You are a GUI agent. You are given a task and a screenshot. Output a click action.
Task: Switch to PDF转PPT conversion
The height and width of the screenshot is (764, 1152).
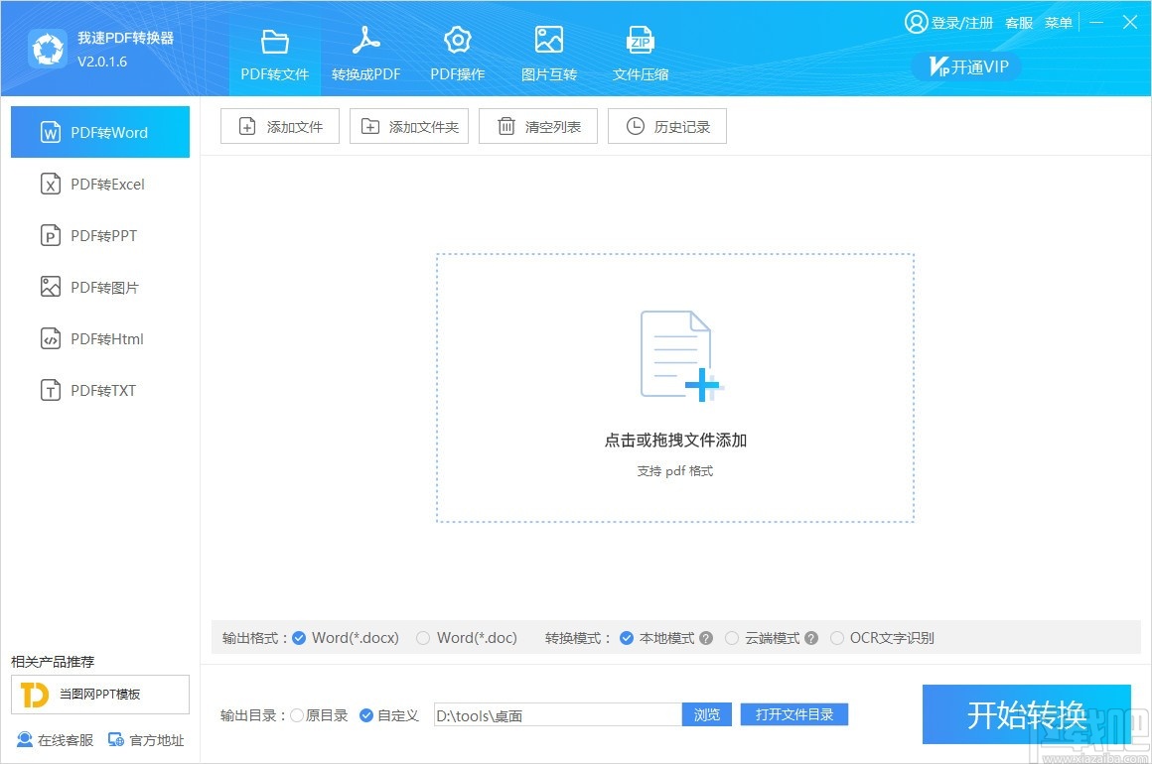pyautogui.click(x=99, y=235)
